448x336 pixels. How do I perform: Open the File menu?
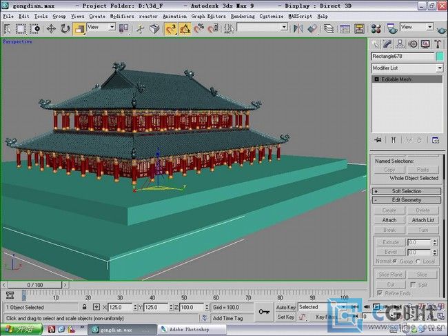[x=8, y=17]
